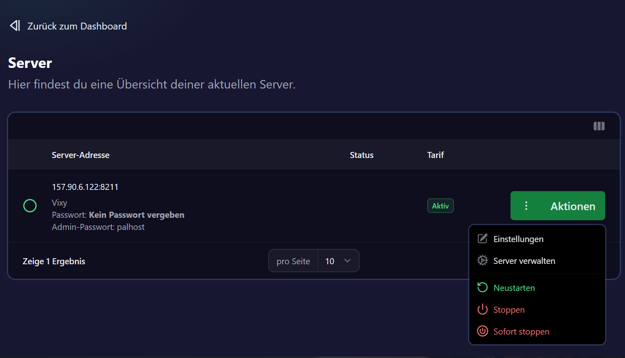Screen dimensions: 625x358
Task: Choose Server verwalten menu entry
Action: (x=537, y=261)
